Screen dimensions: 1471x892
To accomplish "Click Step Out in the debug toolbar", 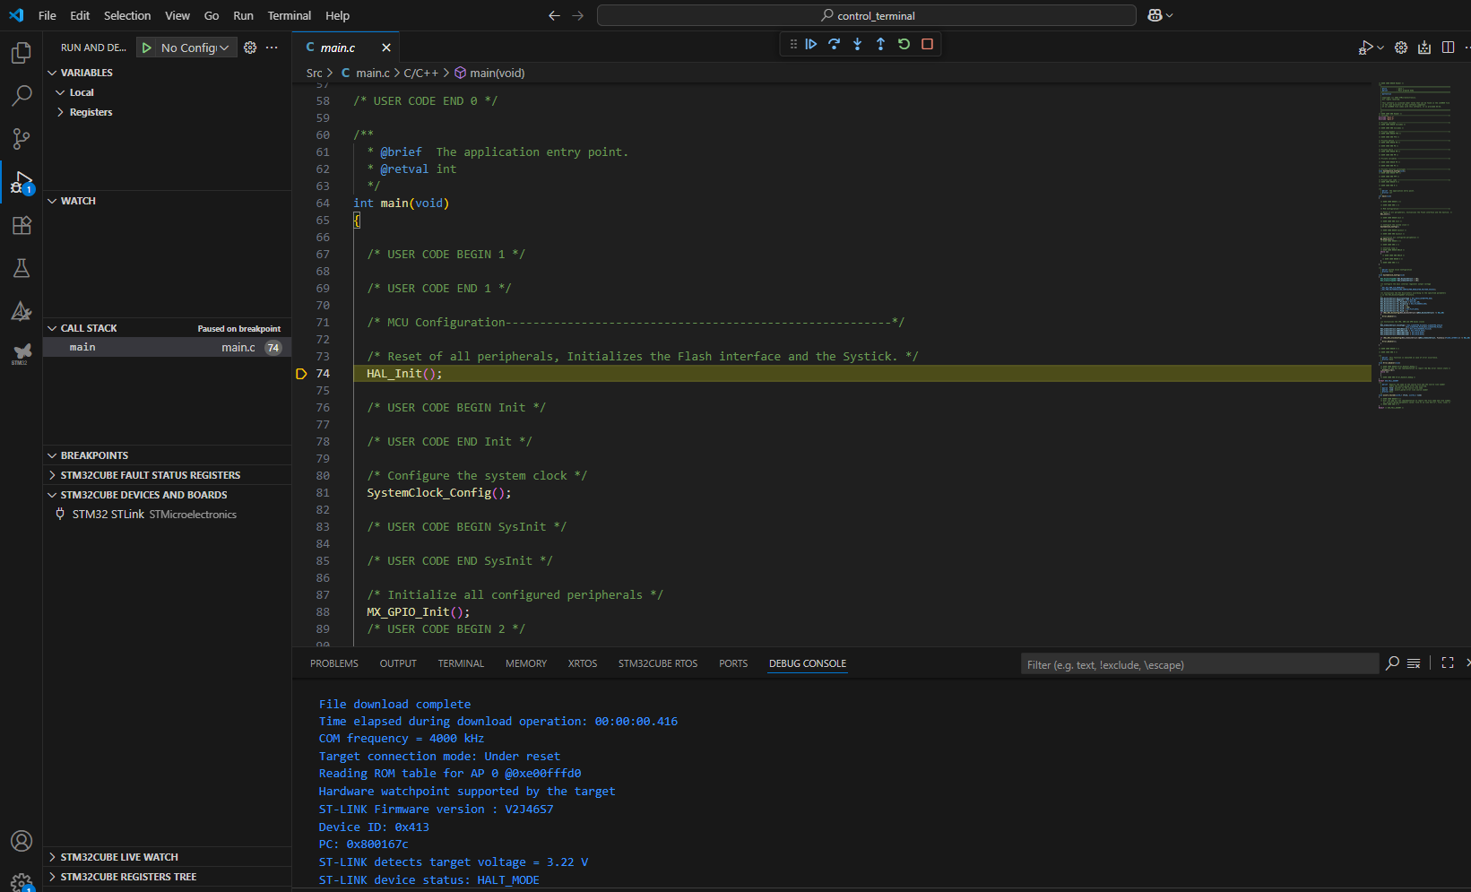I will click(x=881, y=44).
